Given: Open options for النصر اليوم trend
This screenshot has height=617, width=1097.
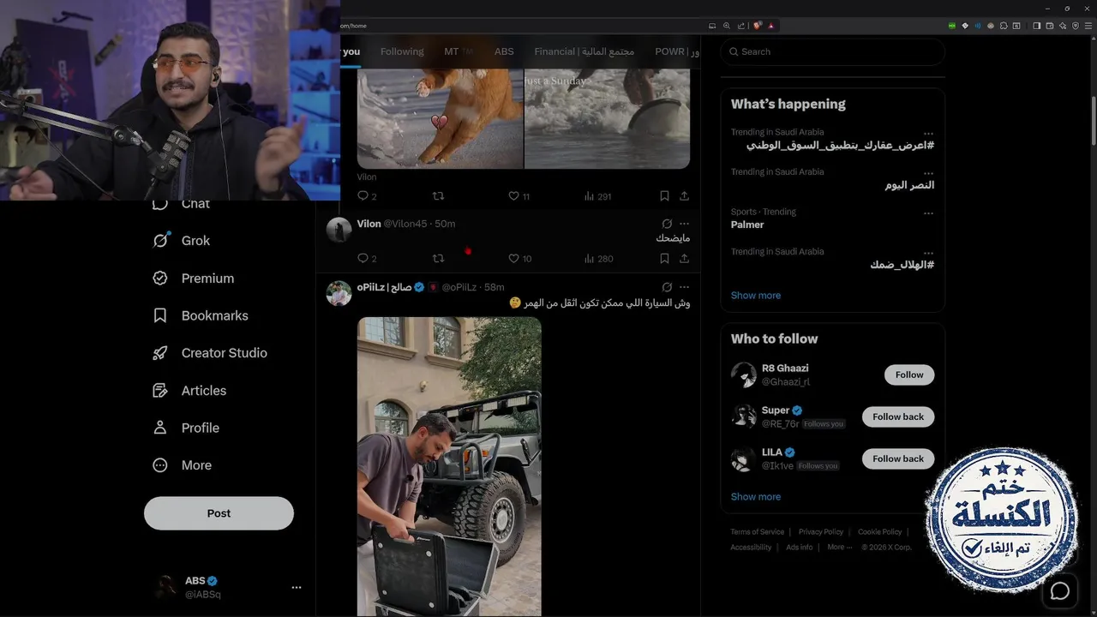Looking at the screenshot, I should point(928,173).
